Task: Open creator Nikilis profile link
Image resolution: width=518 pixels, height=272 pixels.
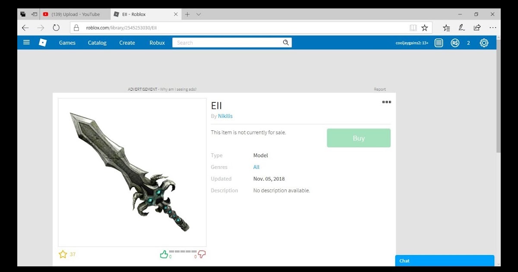Action: click(225, 116)
